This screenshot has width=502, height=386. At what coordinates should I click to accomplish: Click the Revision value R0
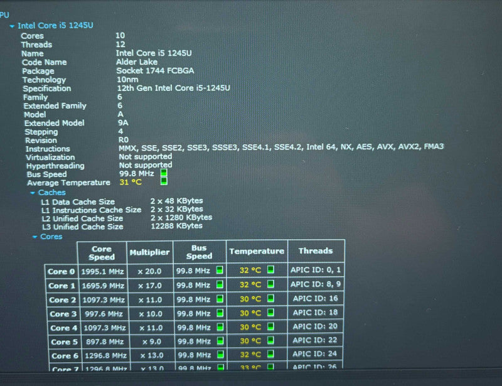123,140
